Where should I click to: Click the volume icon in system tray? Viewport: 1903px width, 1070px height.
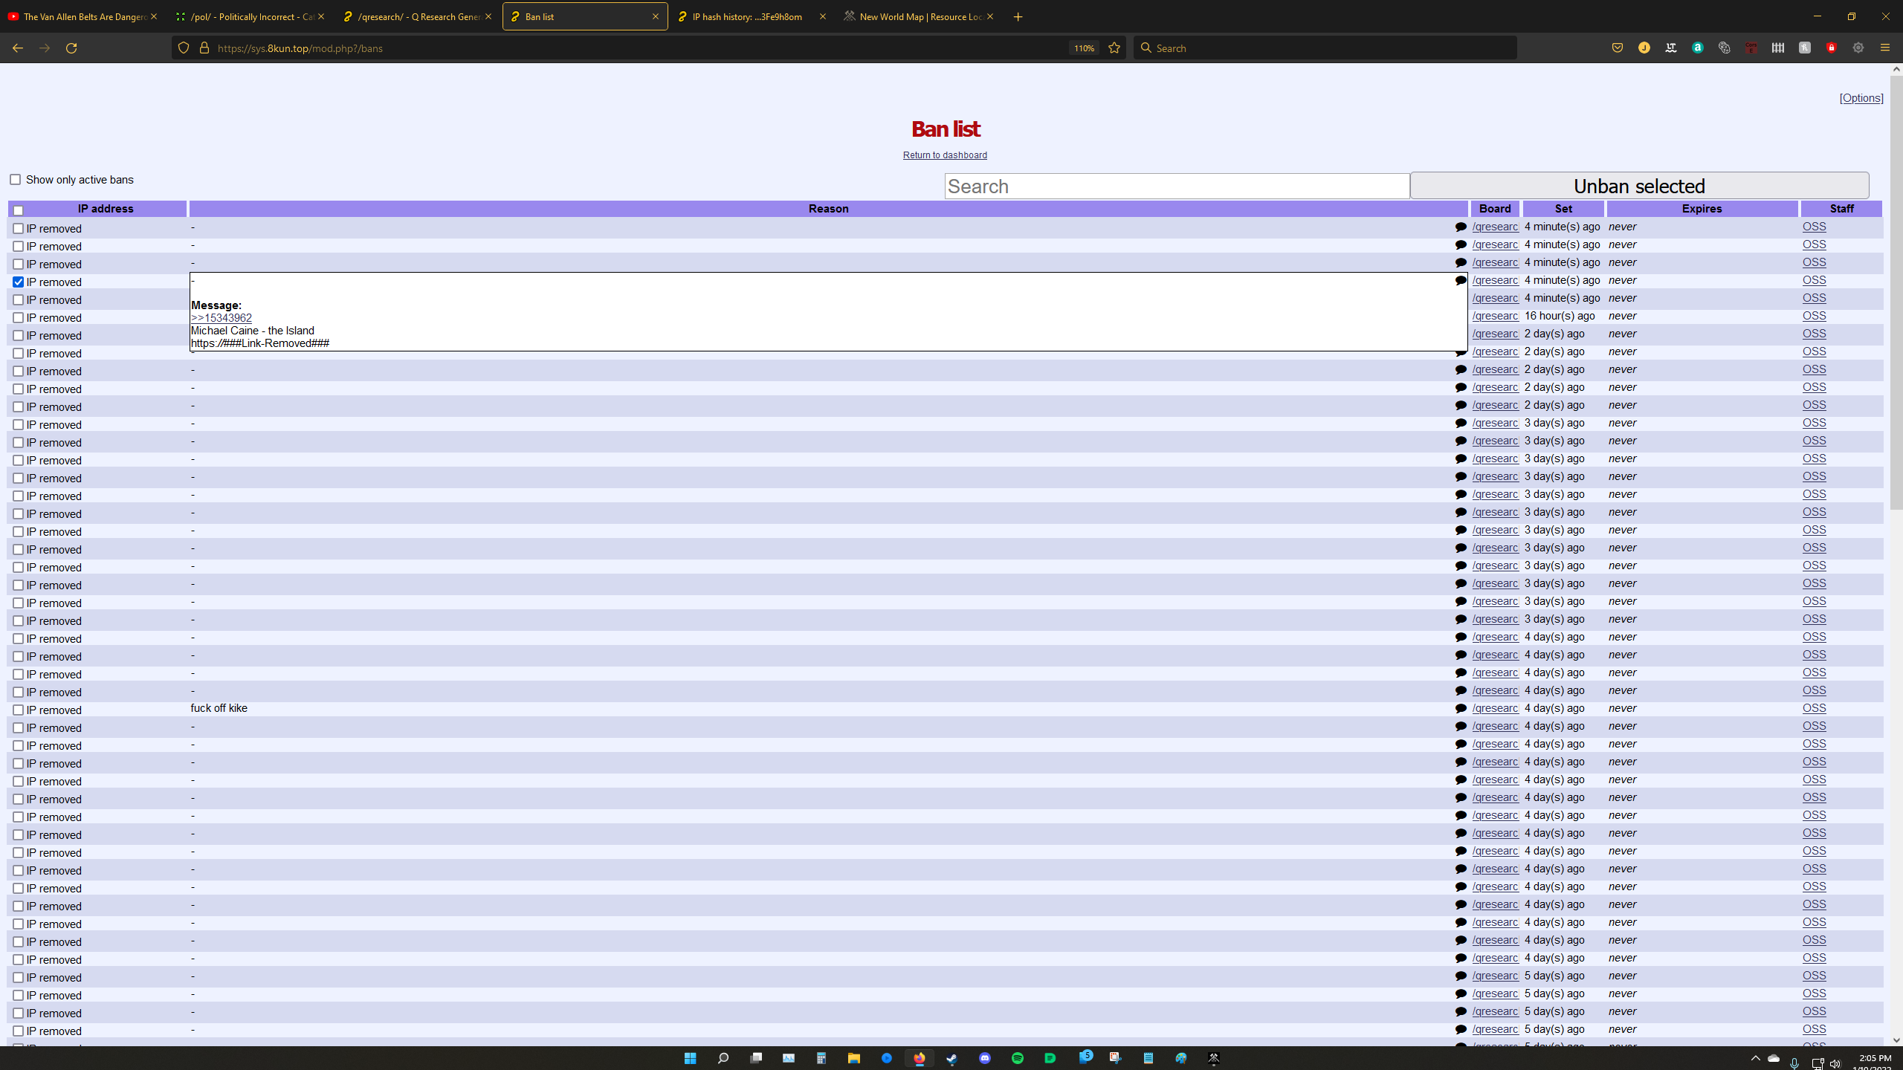pyautogui.click(x=1835, y=1063)
